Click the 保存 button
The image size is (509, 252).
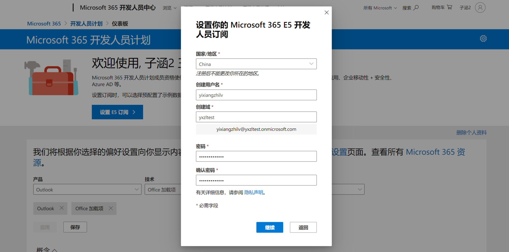[x=75, y=227]
